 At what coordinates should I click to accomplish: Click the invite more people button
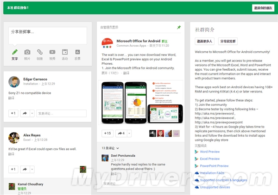[x=204, y=41]
